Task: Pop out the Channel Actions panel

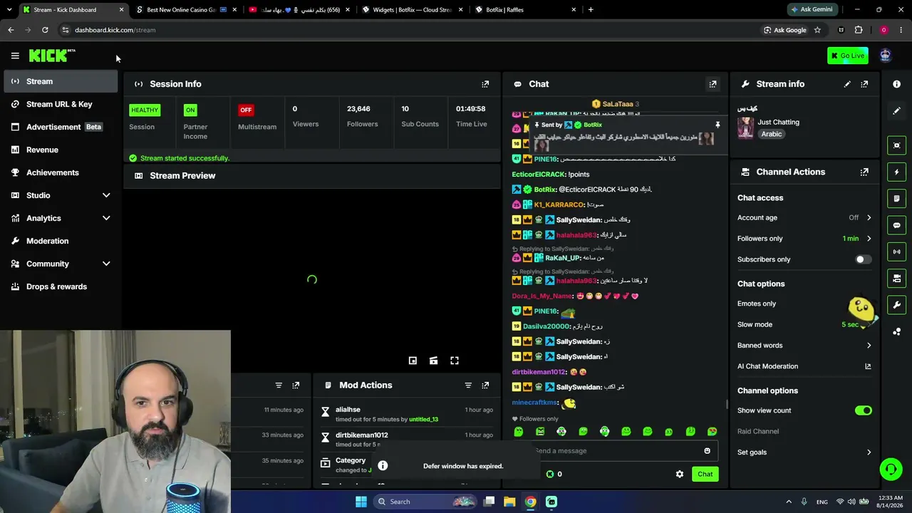Action: point(864,172)
